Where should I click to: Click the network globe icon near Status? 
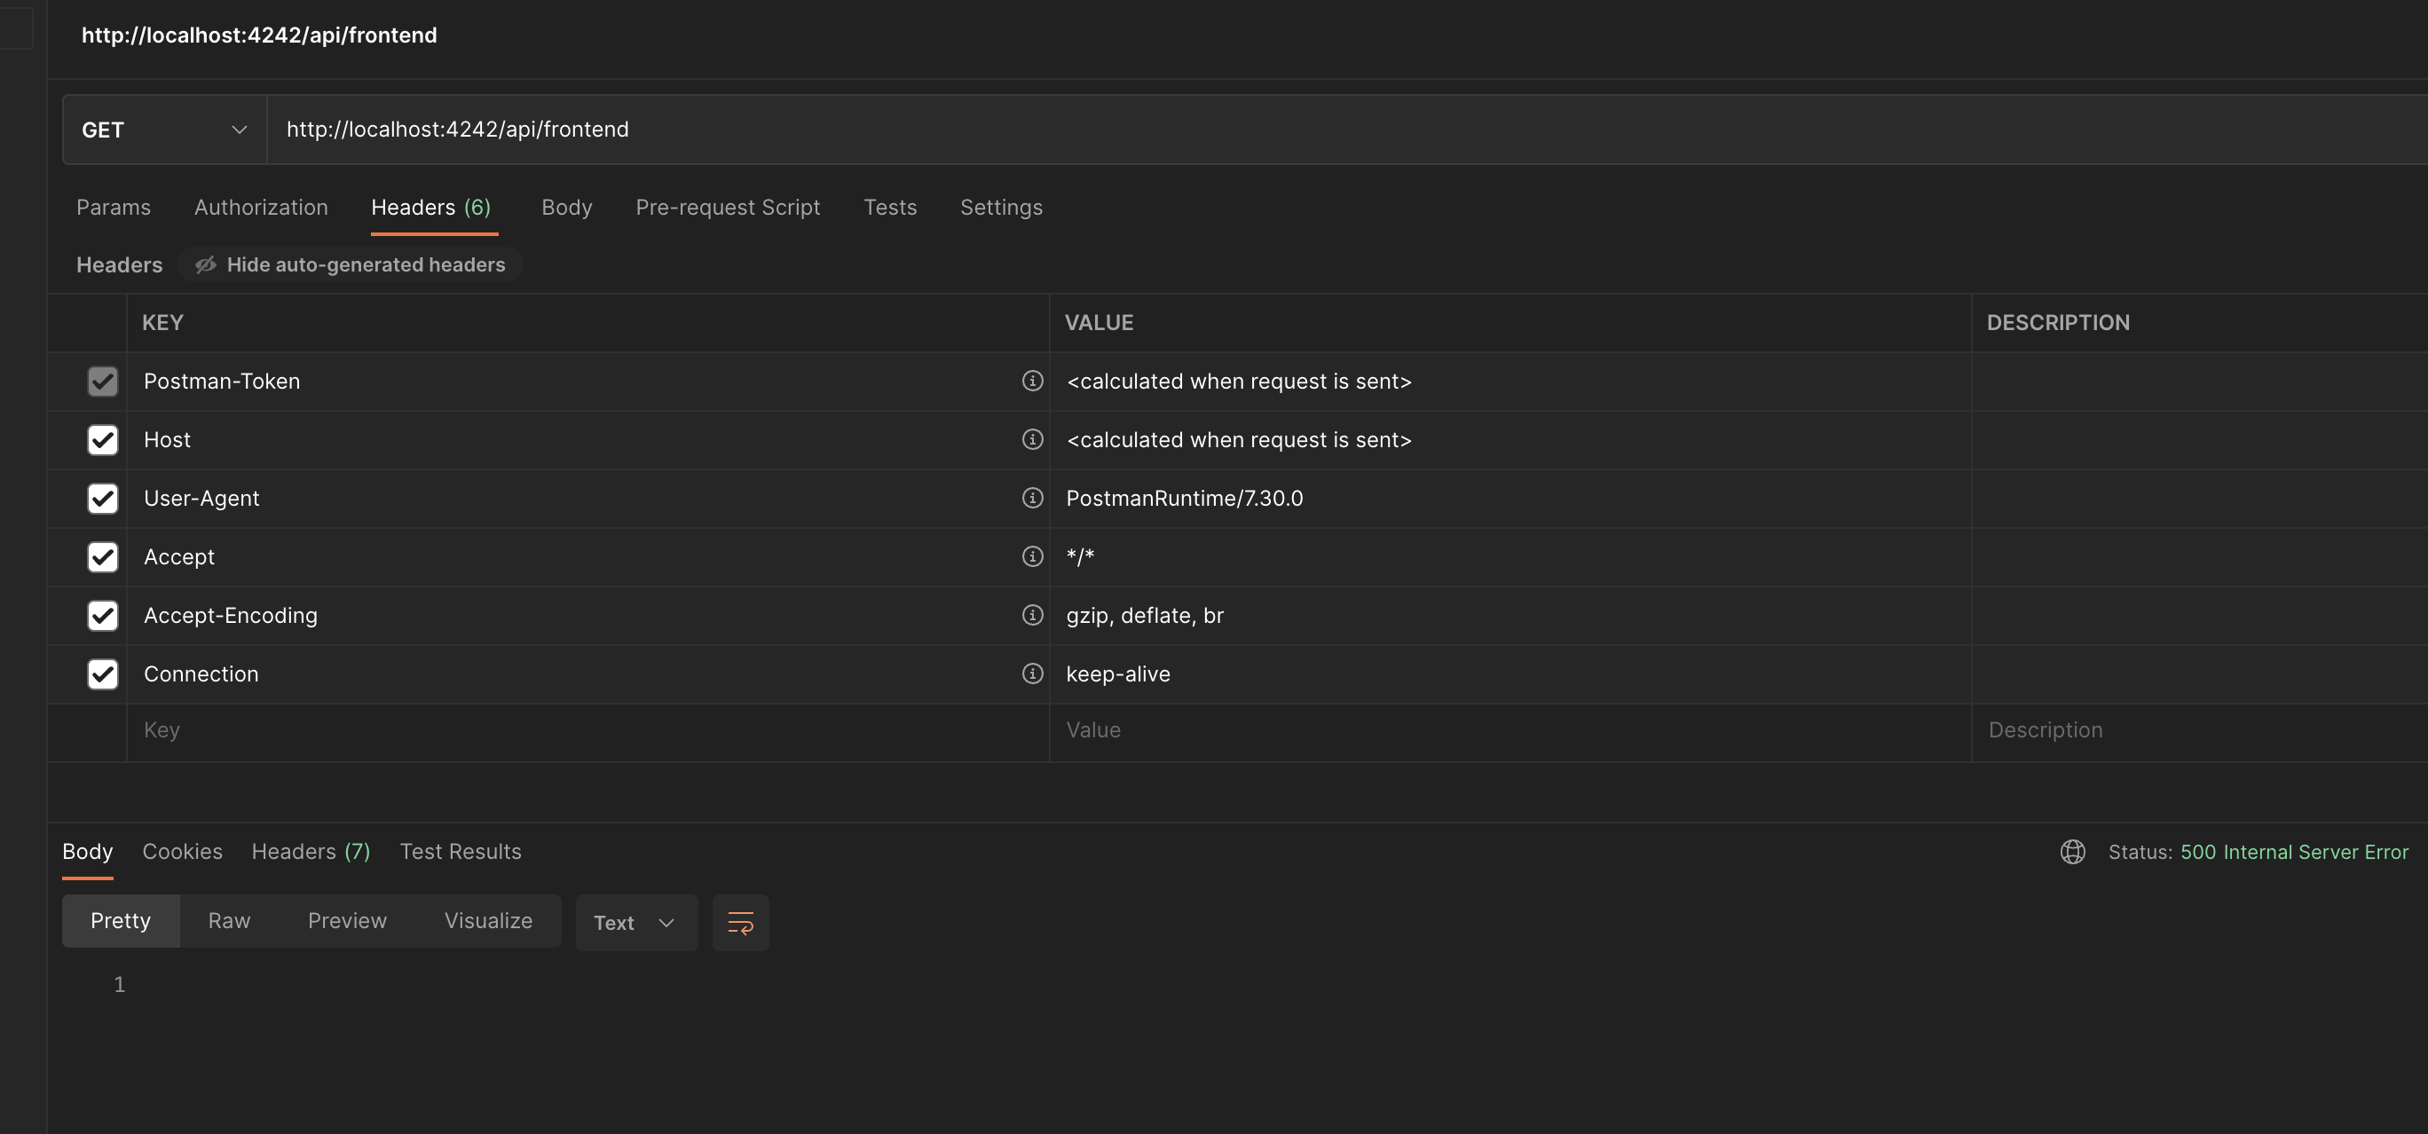(2073, 851)
